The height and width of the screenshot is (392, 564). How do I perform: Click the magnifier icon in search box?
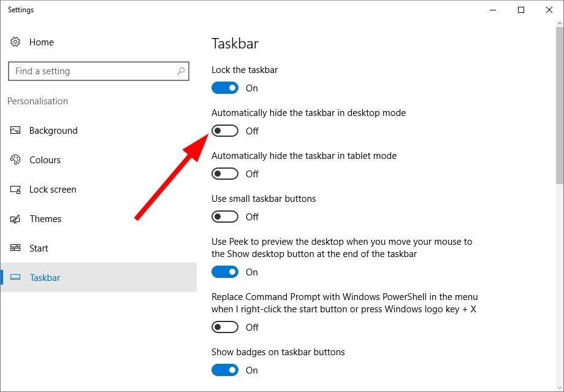(181, 71)
